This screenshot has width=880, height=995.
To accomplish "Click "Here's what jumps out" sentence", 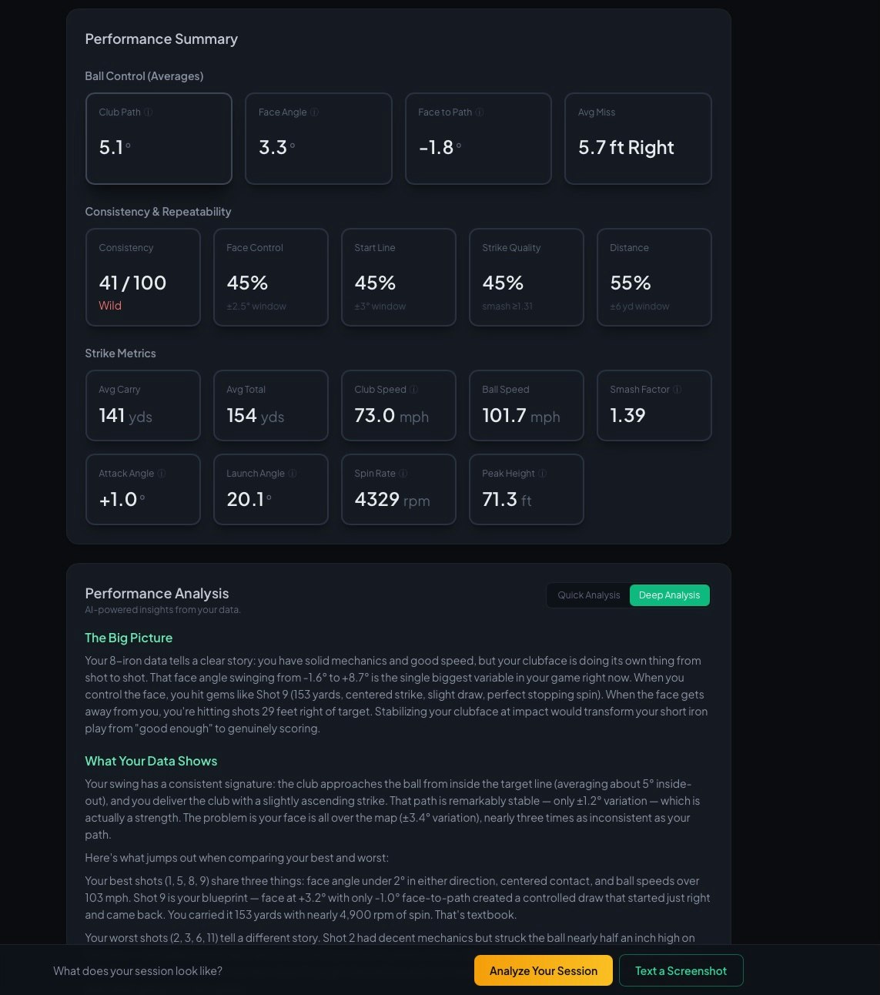I will click(236, 858).
